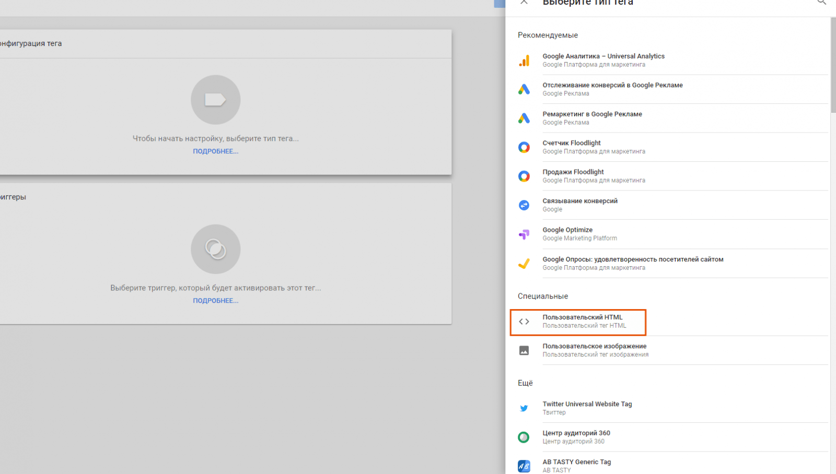Pick the Google Optimize tag type

point(672,234)
